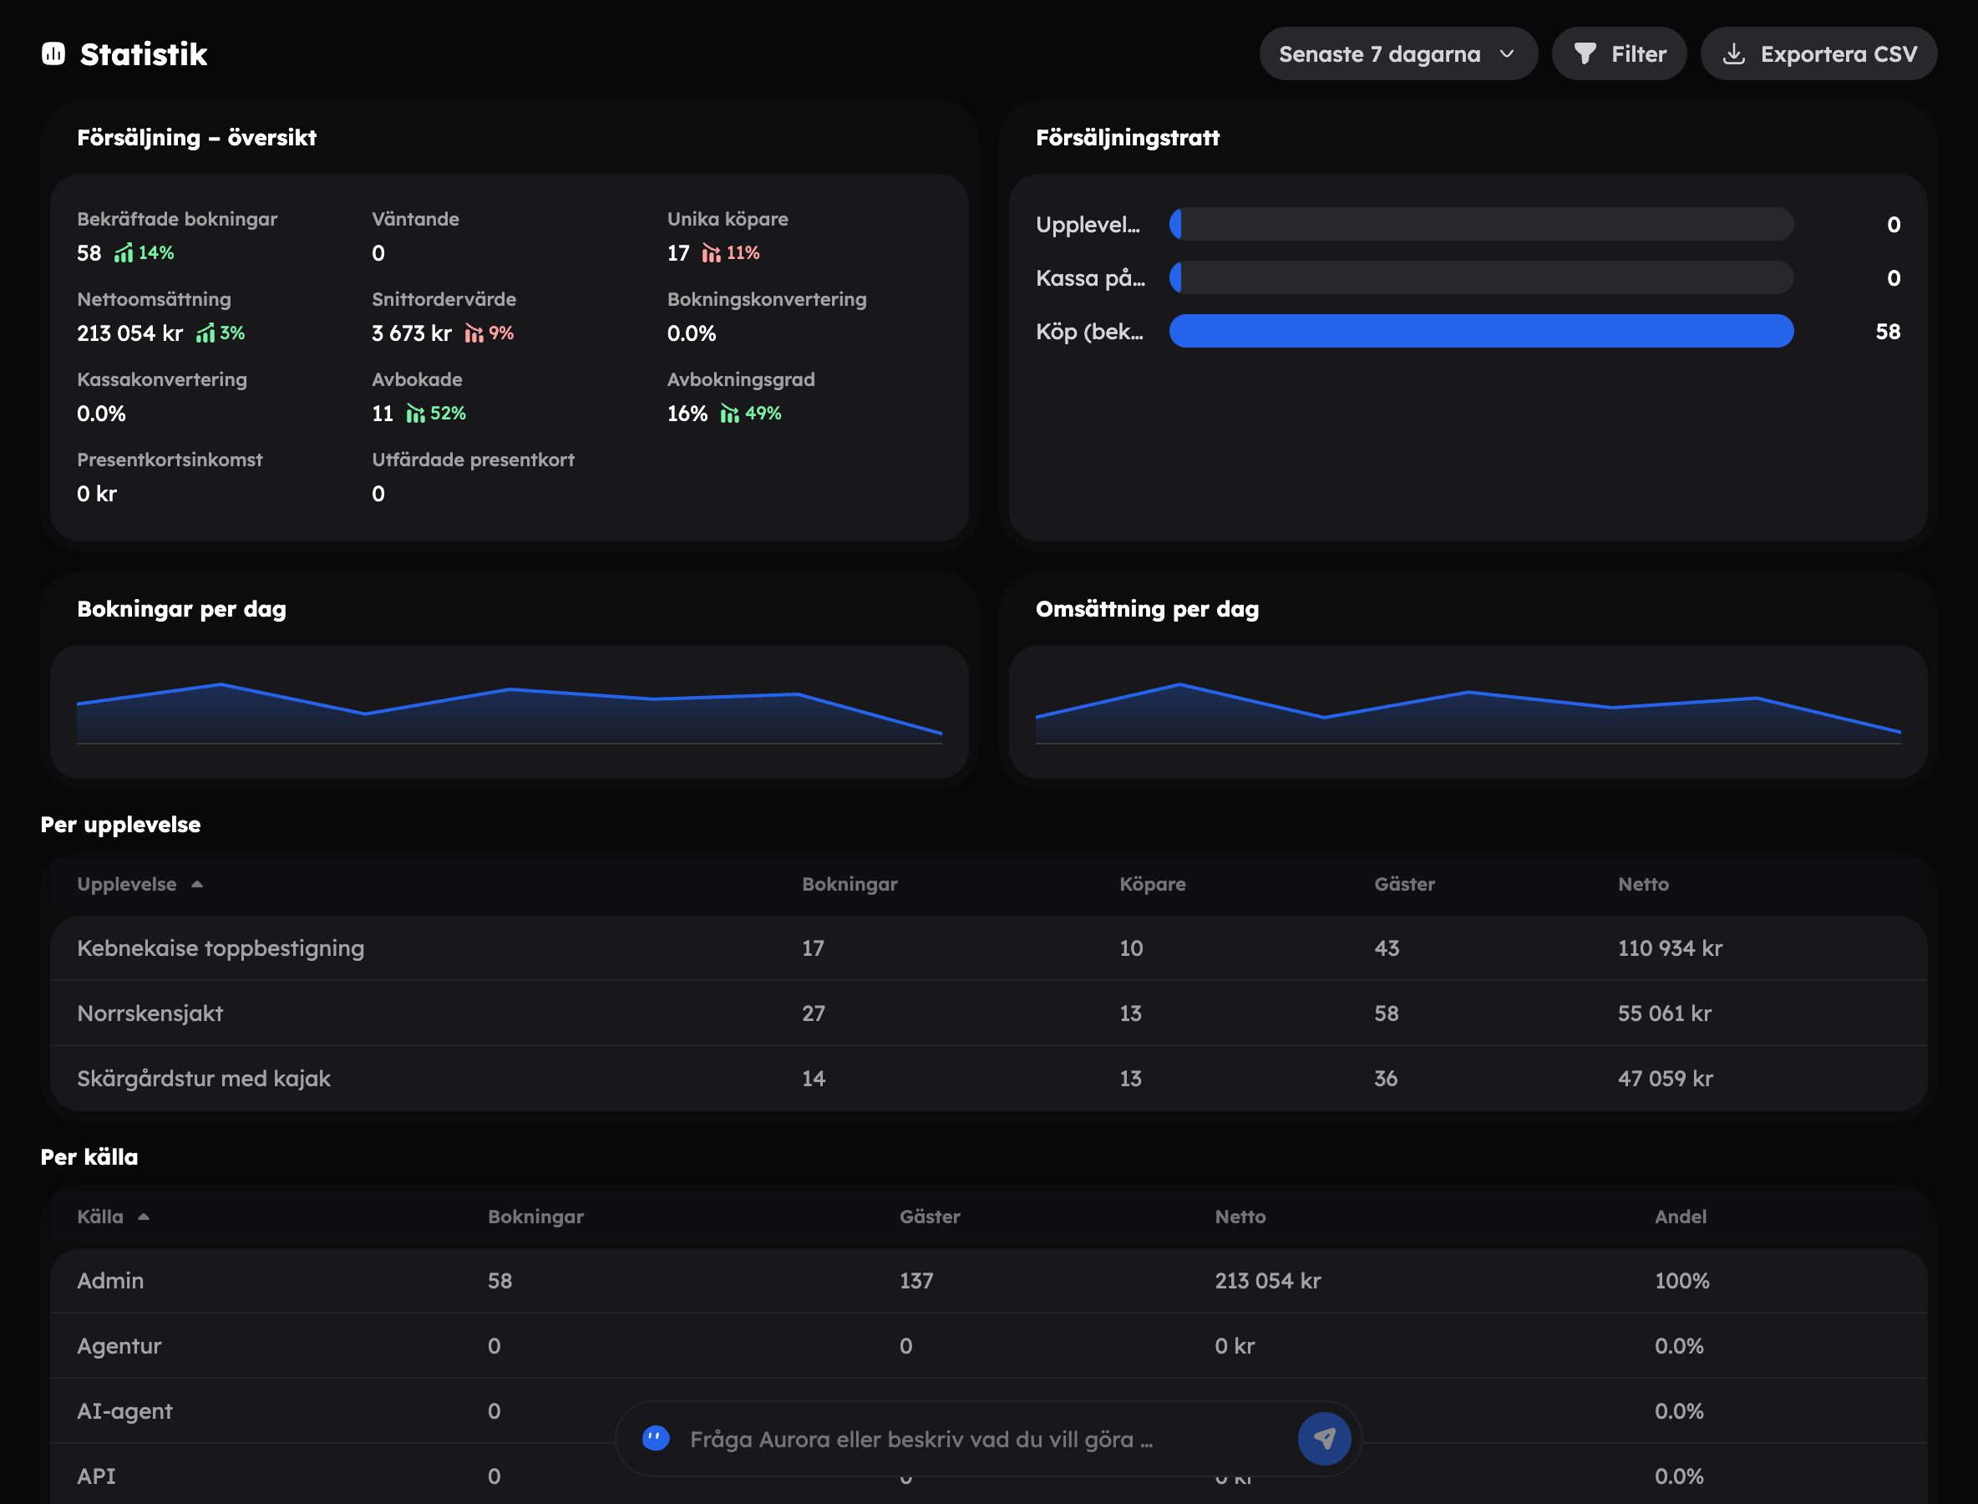1978x1504 pixels.
Task: Click the 110 934 kr value
Action: click(1669, 948)
